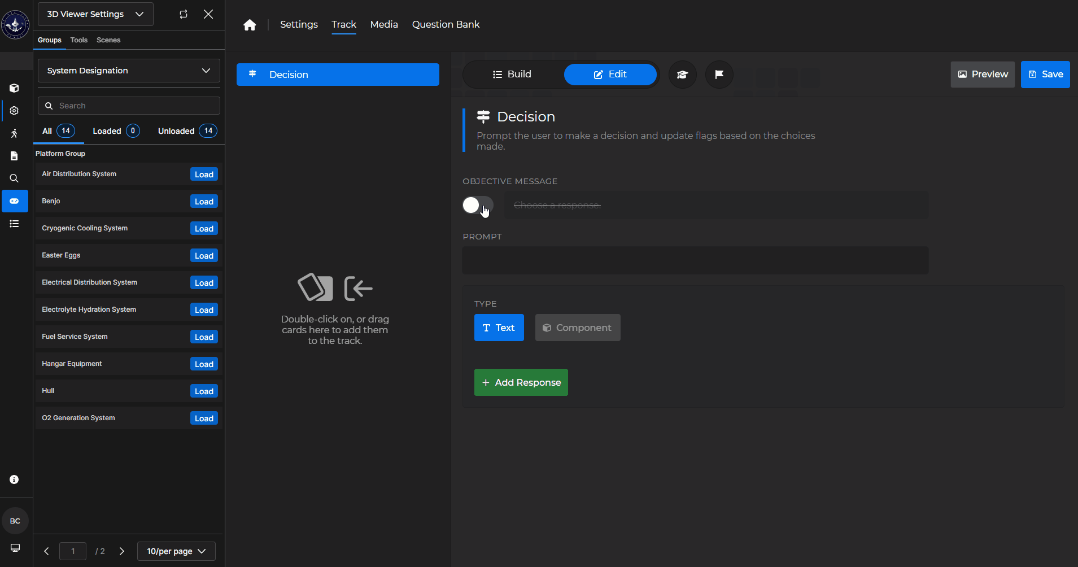This screenshot has width=1078, height=567.
Task: Expand the 3D Viewer Settings dropdown
Action: [95, 14]
